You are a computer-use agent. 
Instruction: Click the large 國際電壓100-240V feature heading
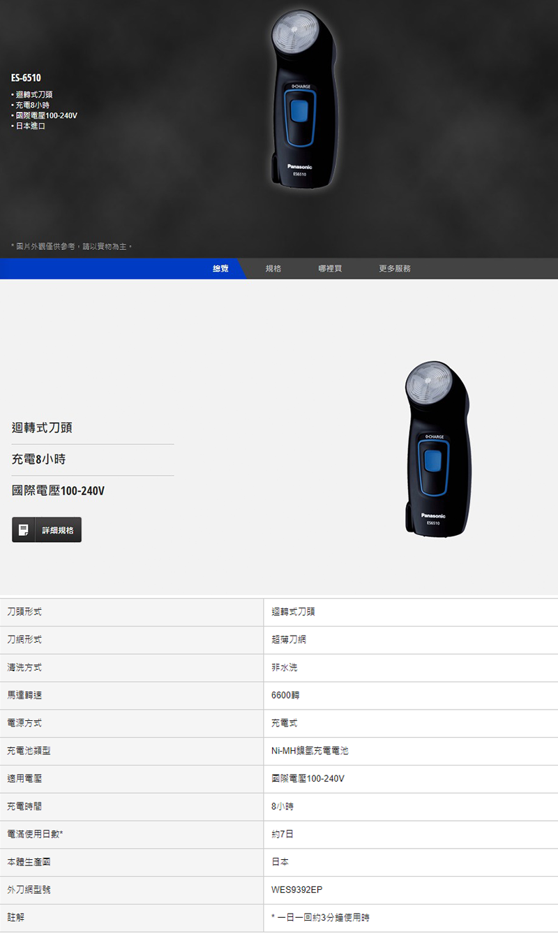(x=59, y=491)
